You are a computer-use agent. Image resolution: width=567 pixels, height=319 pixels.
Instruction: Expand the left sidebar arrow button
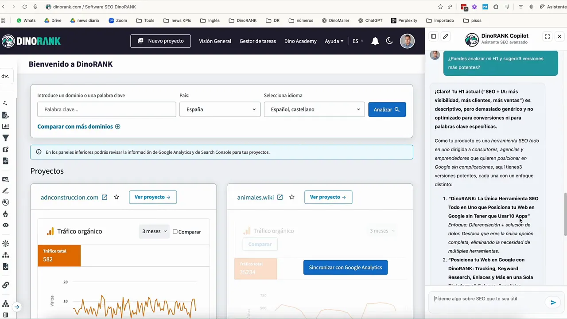click(x=16, y=307)
